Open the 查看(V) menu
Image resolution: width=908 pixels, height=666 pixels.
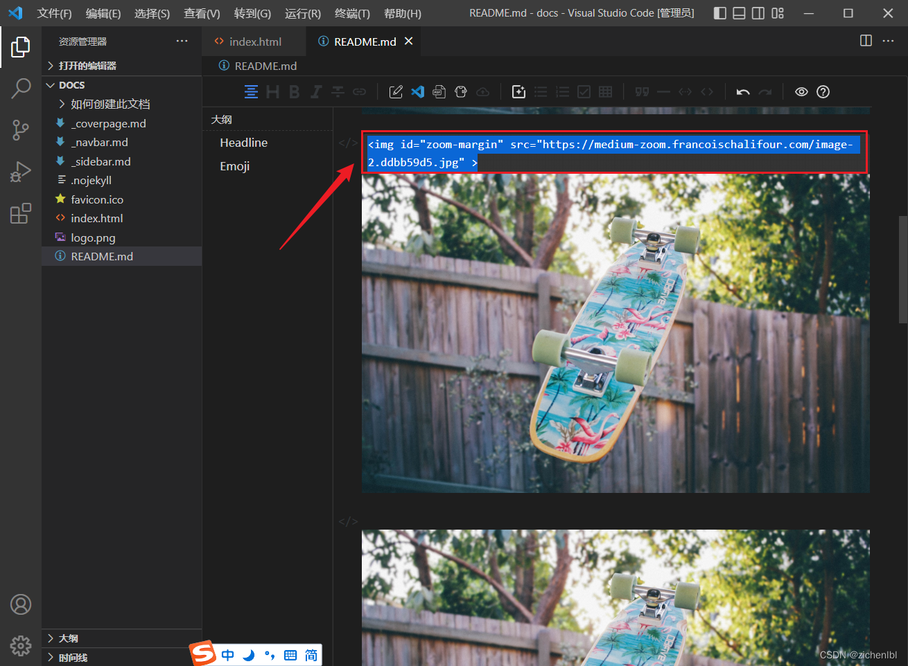pos(202,13)
